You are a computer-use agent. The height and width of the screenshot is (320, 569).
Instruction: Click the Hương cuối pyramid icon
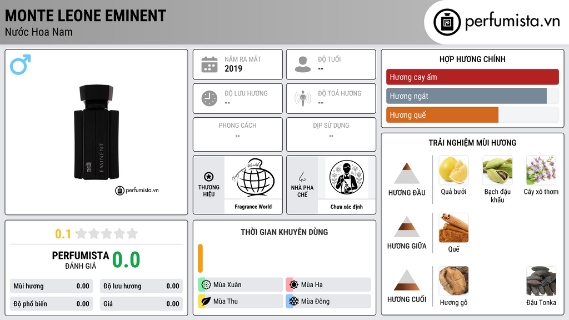[407, 280]
